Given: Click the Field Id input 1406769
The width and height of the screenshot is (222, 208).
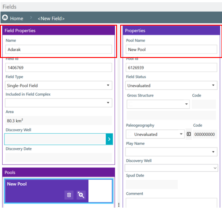Looking at the screenshot, I should (x=59, y=67).
